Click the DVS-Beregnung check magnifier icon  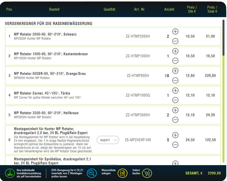pos(92,173)
